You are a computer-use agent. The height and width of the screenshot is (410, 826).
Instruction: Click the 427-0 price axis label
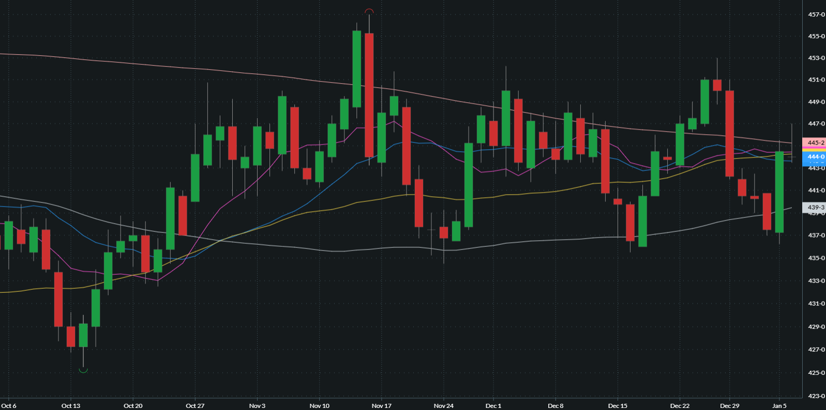[x=817, y=350]
